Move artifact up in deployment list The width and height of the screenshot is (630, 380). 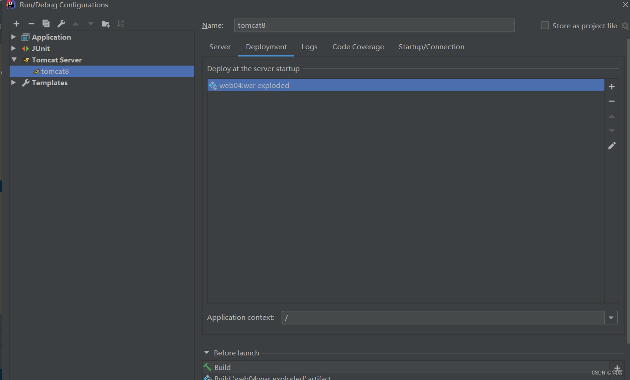coord(612,116)
